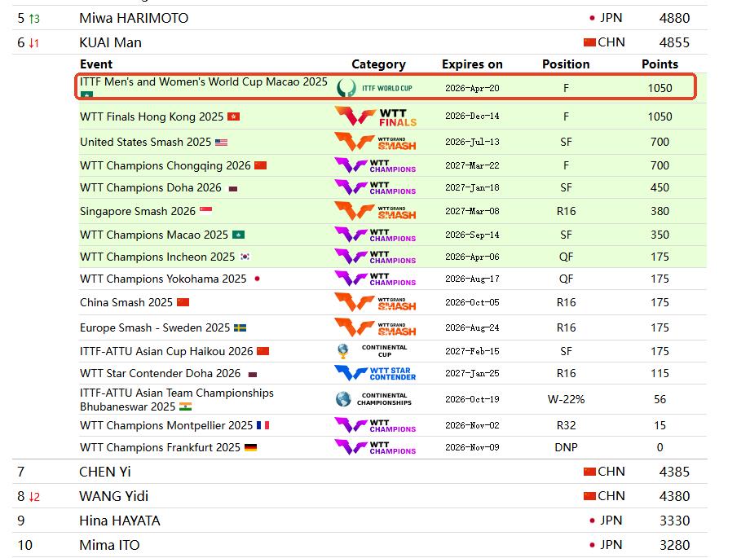Click Grand Smash logo in United States Smash row
750x558 pixels.
[376, 142]
